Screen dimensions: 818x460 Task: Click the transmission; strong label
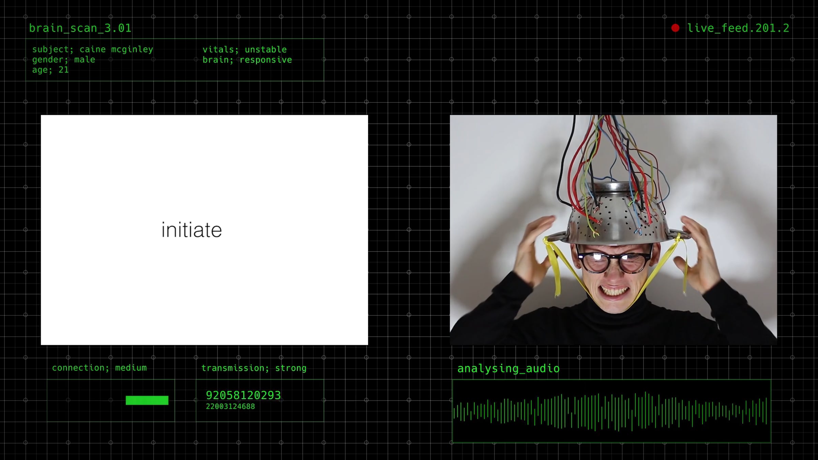tap(254, 368)
